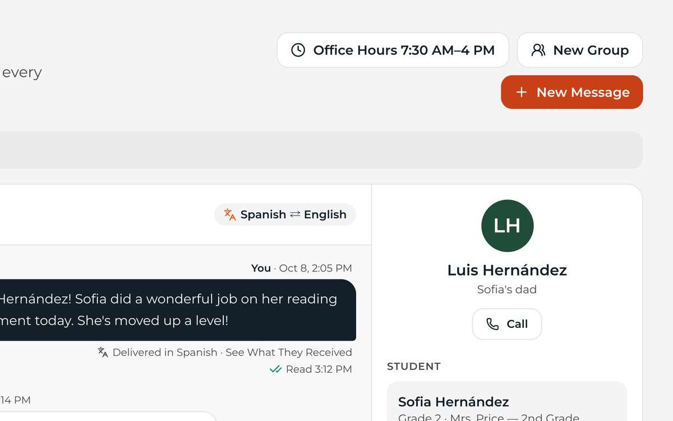Click the name Luis Hernández
The height and width of the screenshot is (421, 673).
[507, 270]
